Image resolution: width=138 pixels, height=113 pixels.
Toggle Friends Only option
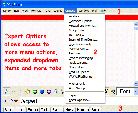(84, 84)
